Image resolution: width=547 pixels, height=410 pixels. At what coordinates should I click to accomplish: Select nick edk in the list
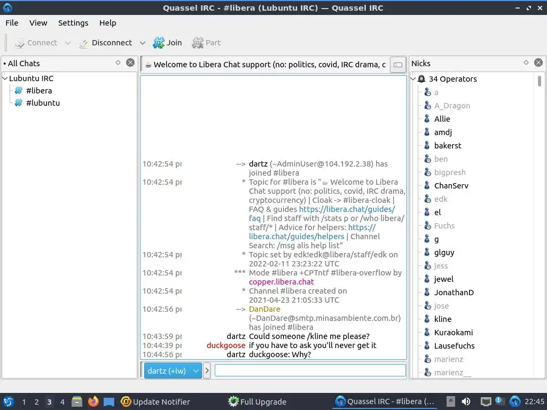(441, 199)
